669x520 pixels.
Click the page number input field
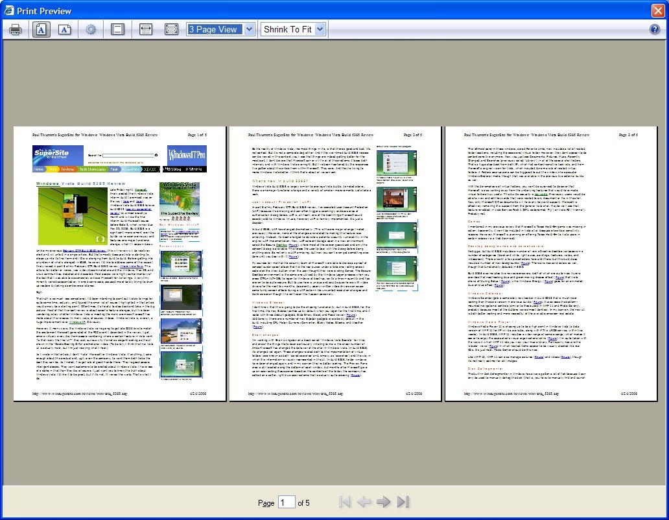286,502
